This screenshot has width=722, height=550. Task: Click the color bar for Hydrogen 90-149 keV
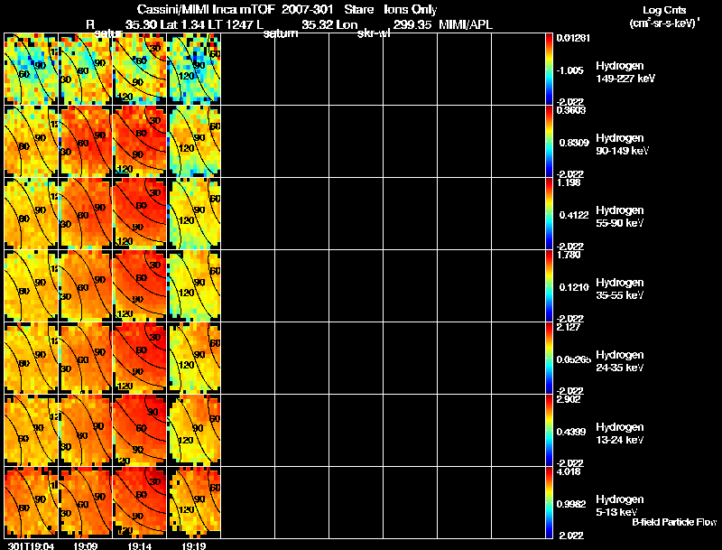tap(549, 142)
